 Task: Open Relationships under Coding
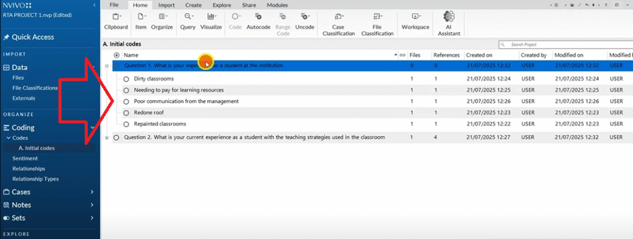28,169
